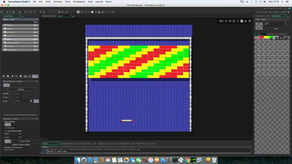Select the filled rectangle tile tool
Image resolution: width=292 pixels, height=164 pixels.
pos(92,12)
